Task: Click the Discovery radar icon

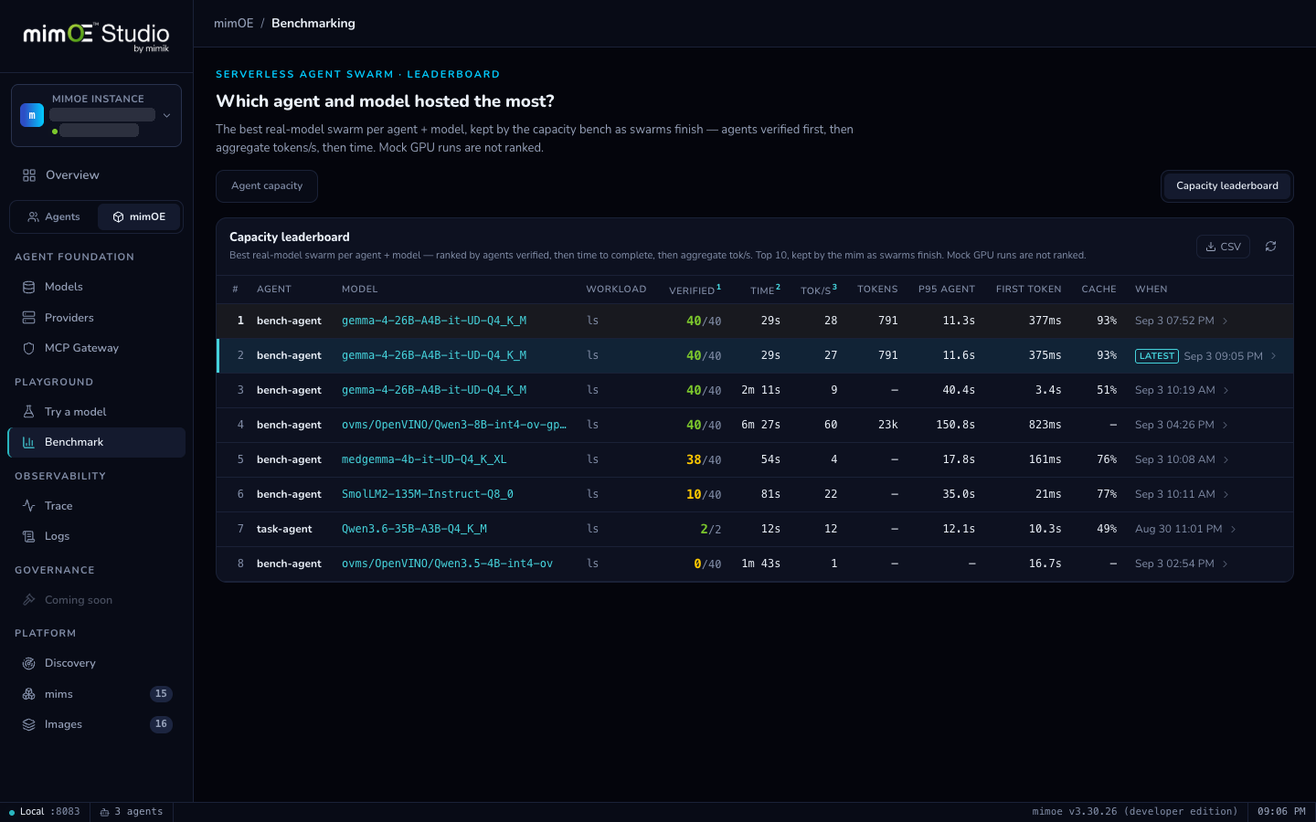Action: 28,663
